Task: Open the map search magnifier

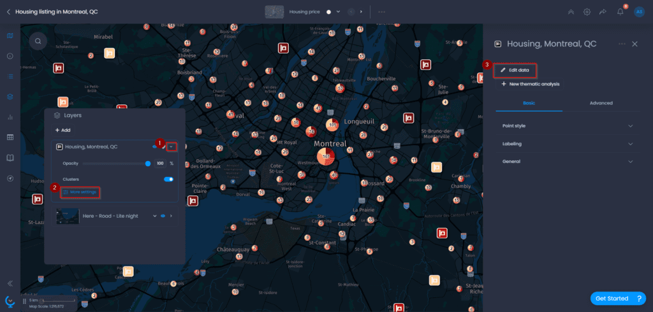Action: click(x=38, y=41)
